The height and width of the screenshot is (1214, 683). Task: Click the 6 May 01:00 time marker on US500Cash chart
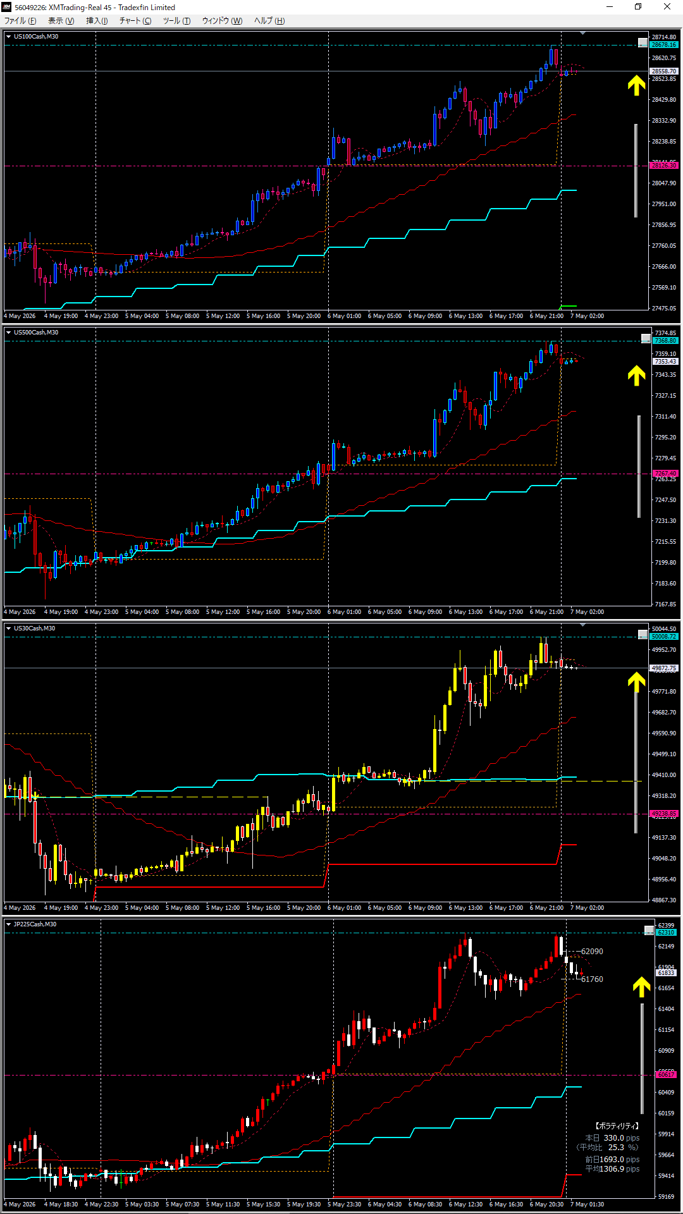(345, 612)
